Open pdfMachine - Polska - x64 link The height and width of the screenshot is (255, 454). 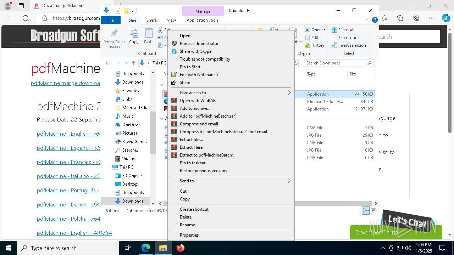(68, 219)
